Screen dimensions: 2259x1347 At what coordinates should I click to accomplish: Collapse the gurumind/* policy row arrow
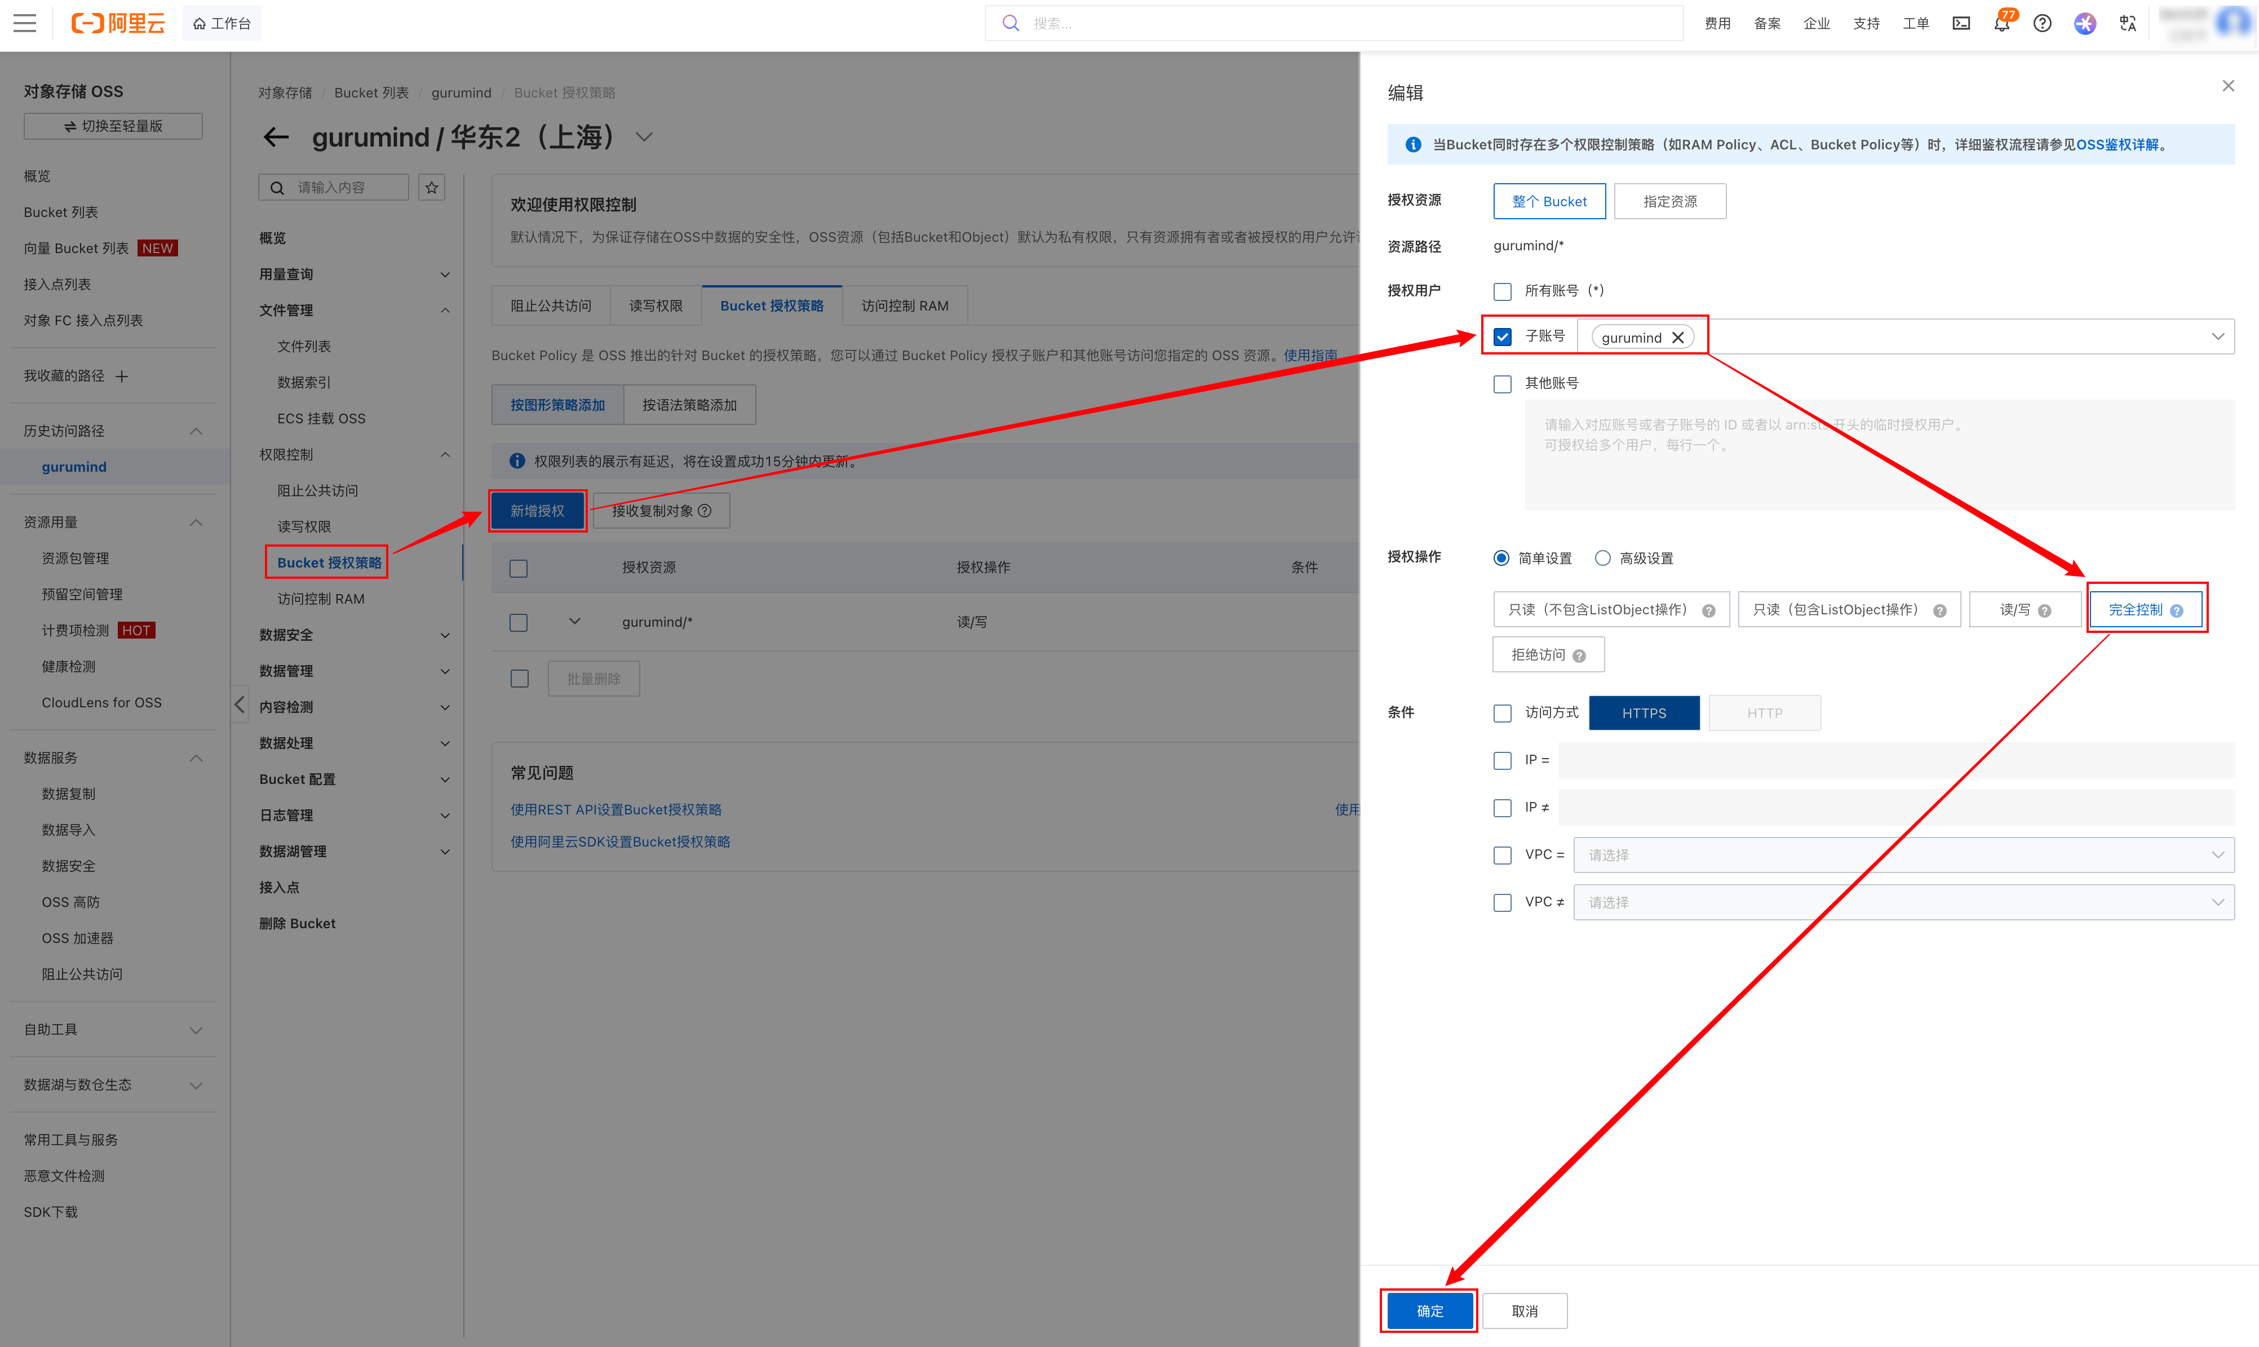574,622
